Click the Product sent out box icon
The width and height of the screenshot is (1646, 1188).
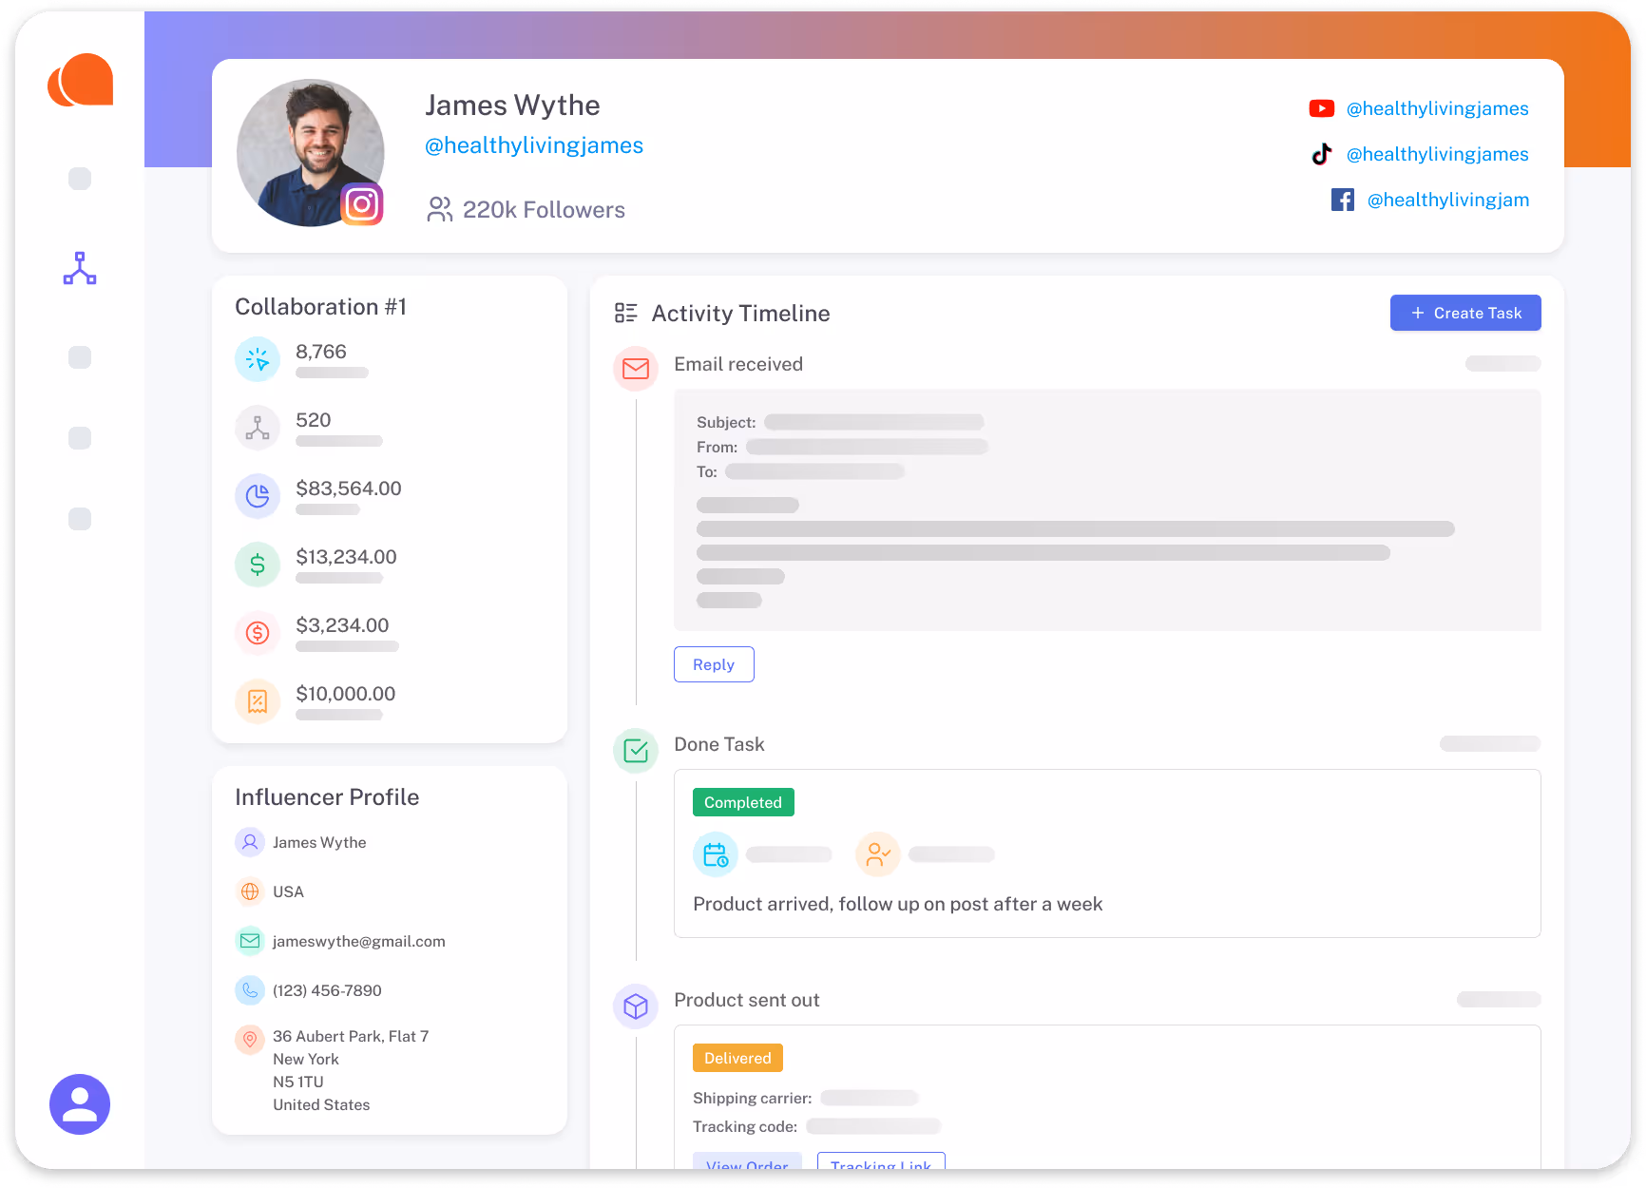[636, 1006]
